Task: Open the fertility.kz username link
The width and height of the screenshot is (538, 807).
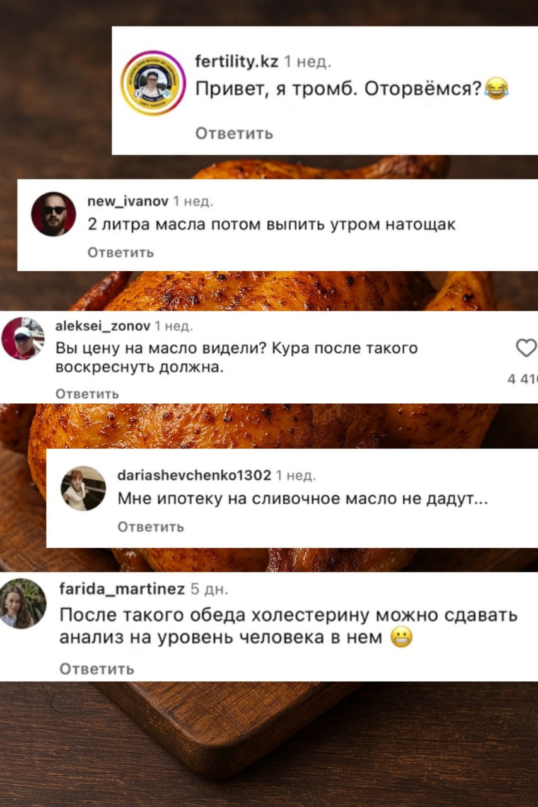Action: [237, 62]
